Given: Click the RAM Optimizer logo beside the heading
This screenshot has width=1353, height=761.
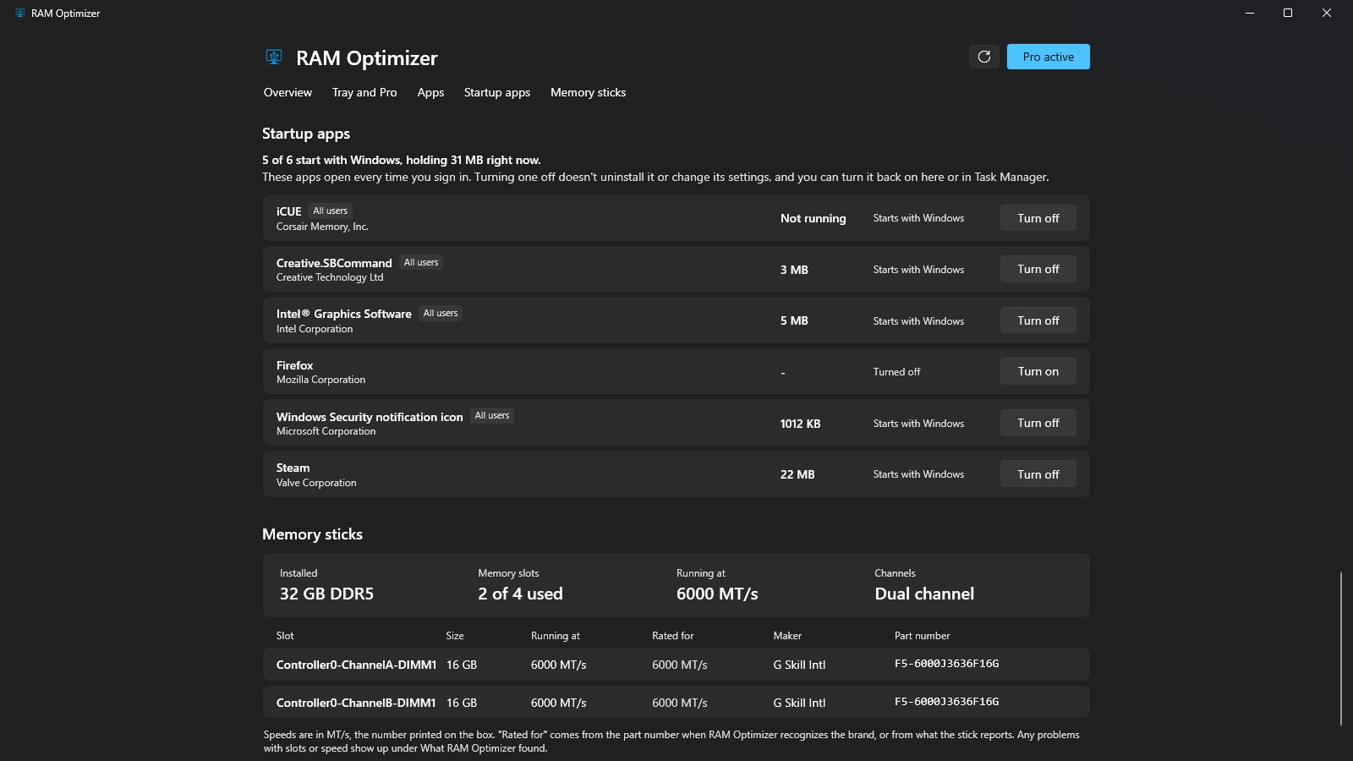Looking at the screenshot, I should pyautogui.click(x=273, y=57).
